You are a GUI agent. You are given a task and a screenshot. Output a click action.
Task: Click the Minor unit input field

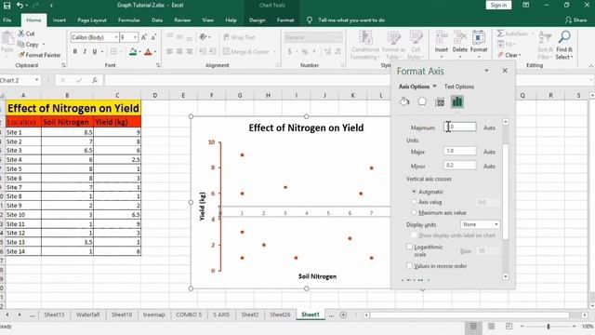(460, 166)
